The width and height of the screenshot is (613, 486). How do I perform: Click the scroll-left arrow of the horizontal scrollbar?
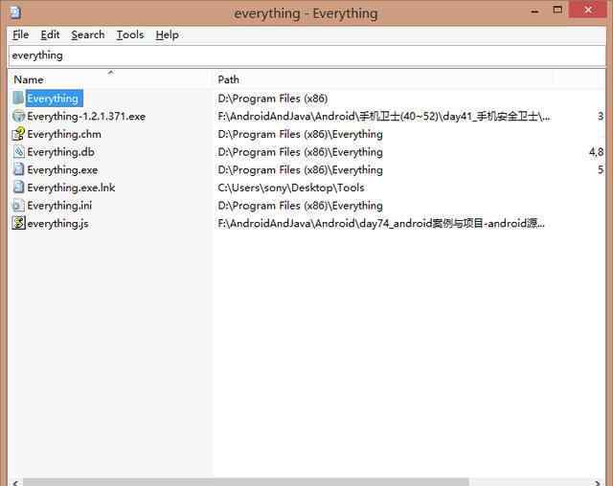[15, 483]
